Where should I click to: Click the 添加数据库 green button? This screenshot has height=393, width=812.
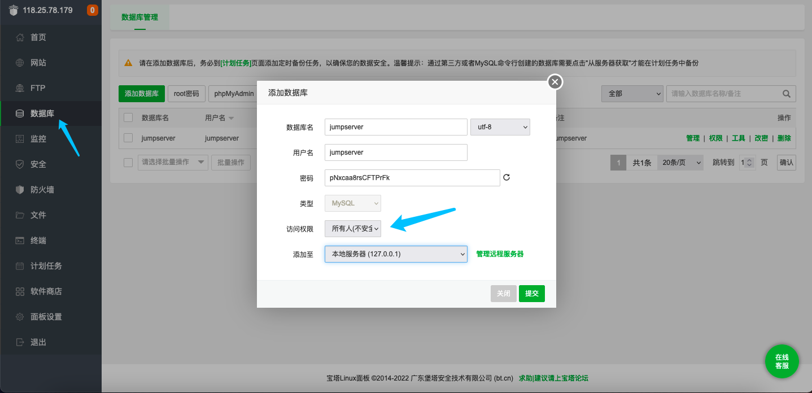click(x=142, y=94)
